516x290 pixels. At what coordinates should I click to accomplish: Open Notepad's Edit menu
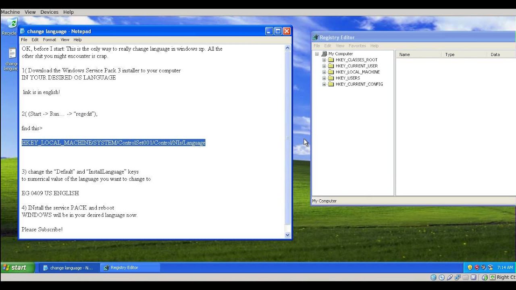tap(35, 39)
